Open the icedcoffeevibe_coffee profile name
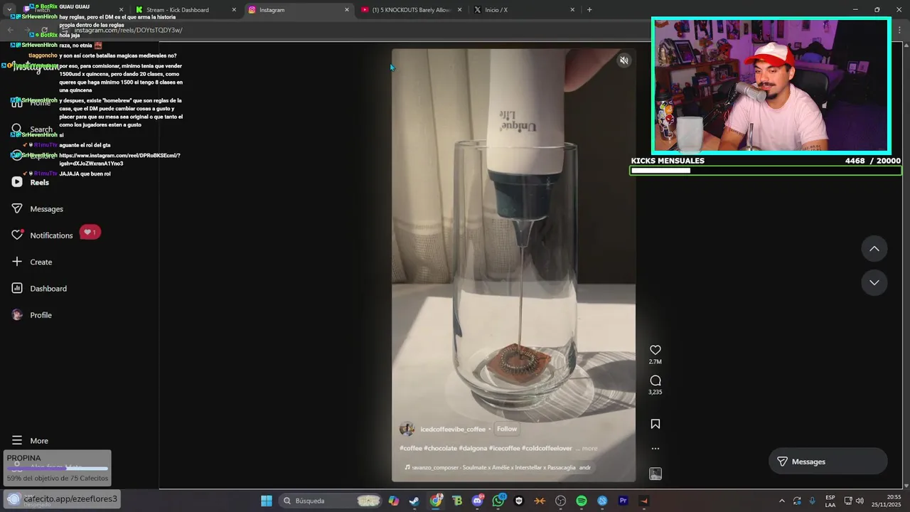The height and width of the screenshot is (512, 910). pos(453,430)
